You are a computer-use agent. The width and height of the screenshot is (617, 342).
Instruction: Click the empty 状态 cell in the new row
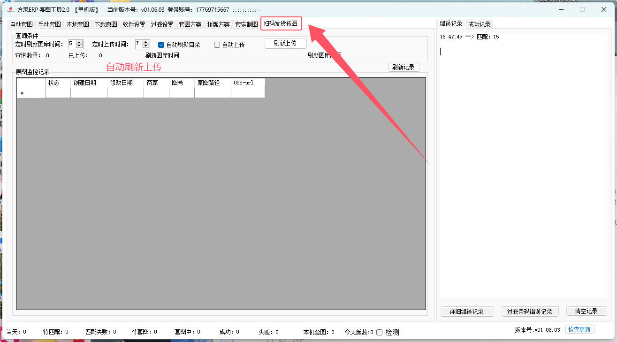[x=58, y=93]
